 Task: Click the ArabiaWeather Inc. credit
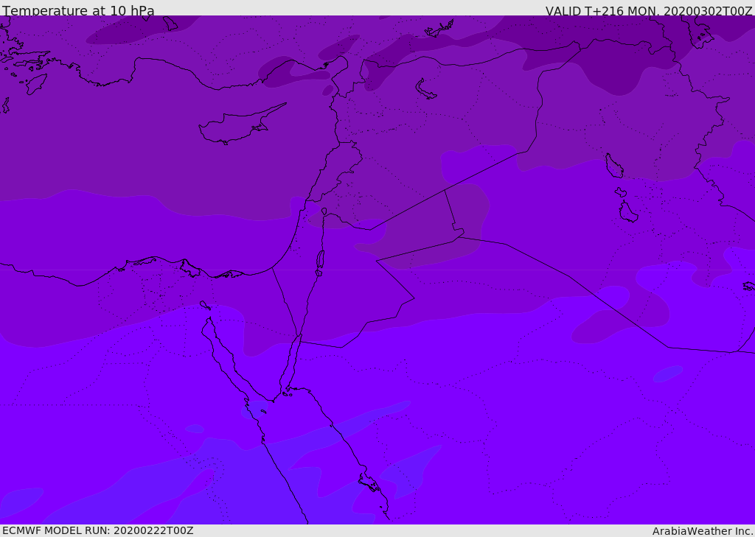tap(702, 531)
